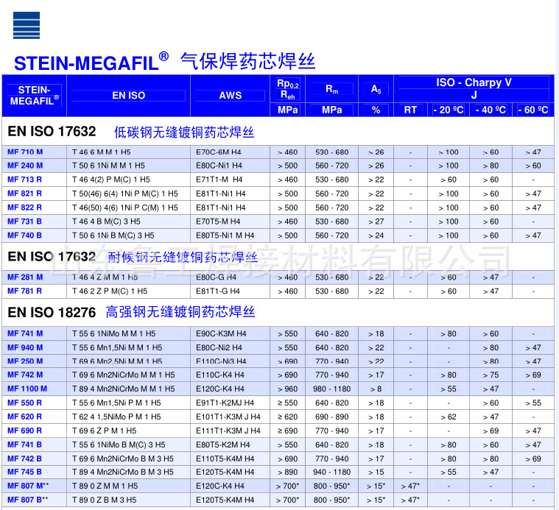Click the EN ISO 18276 section heading
The width and height of the screenshot is (559, 510).
[x=52, y=313]
